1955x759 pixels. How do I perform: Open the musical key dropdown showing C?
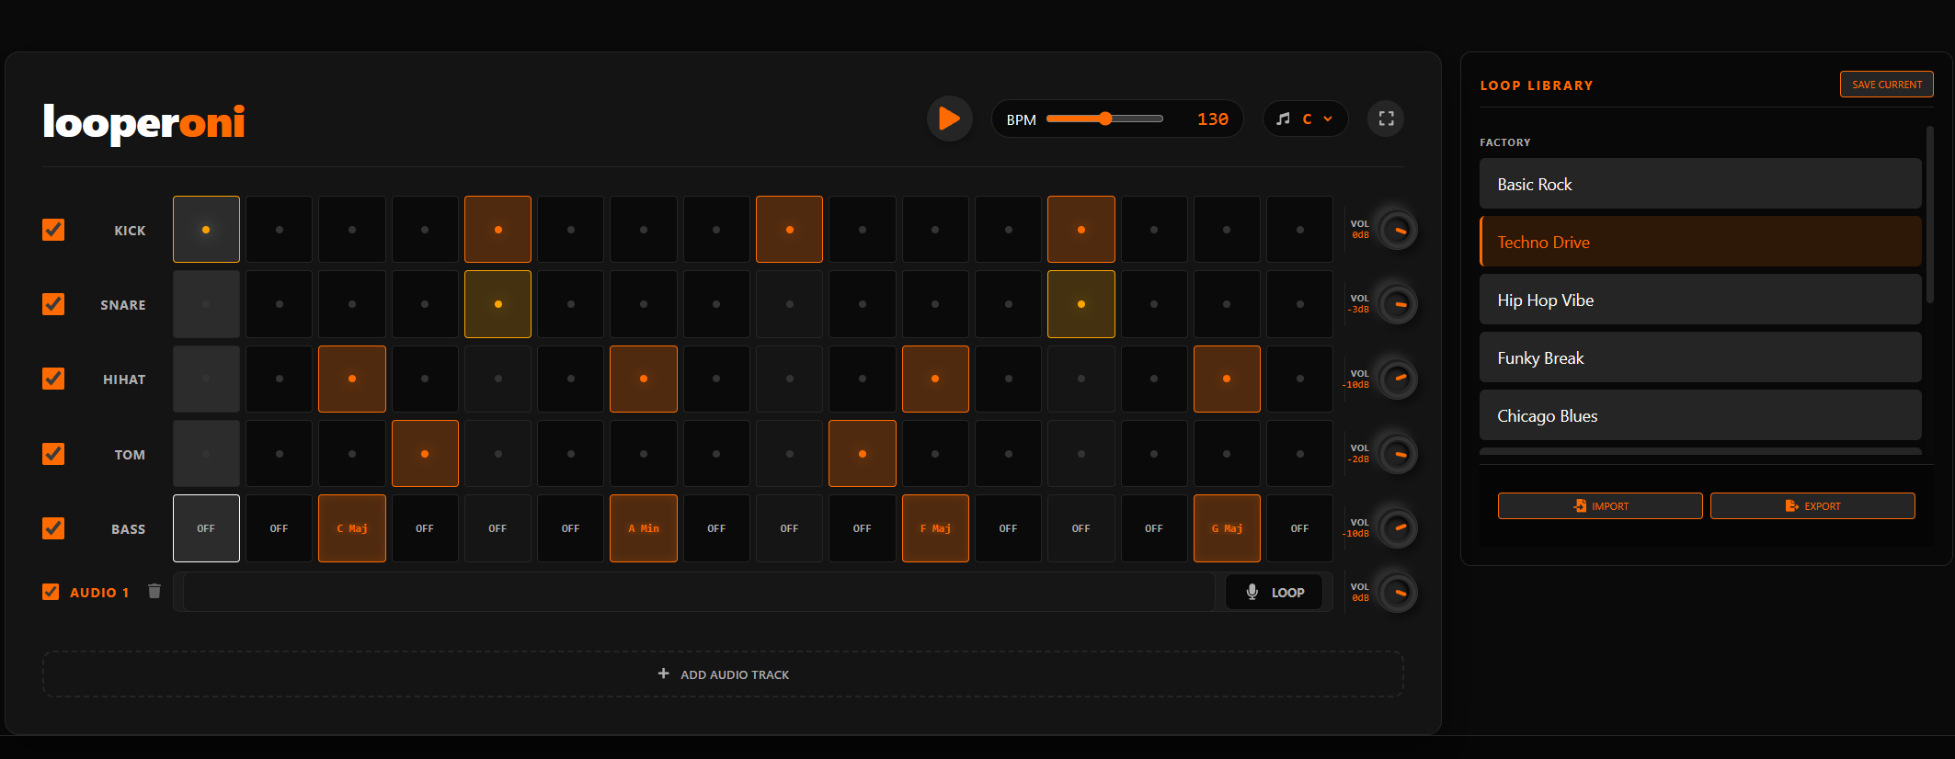click(x=1306, y=119)
